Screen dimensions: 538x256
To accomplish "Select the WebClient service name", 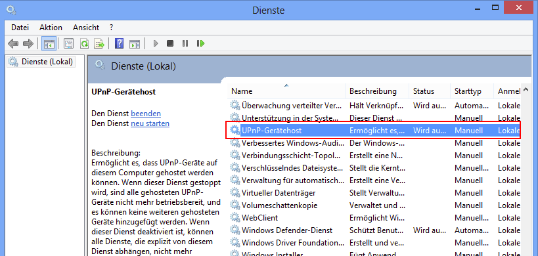I will [x=259, y=218].
